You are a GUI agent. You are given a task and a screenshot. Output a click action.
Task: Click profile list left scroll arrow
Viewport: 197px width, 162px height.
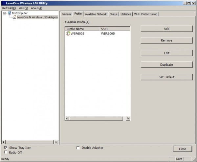(67, 118)
